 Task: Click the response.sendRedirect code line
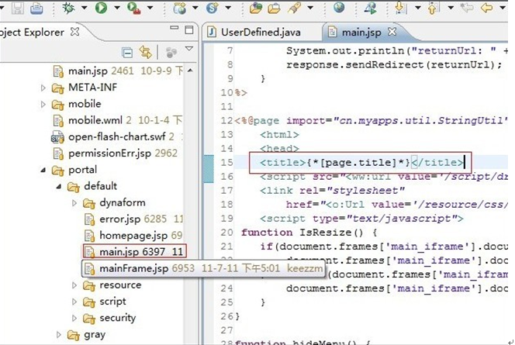coord(394,64)
